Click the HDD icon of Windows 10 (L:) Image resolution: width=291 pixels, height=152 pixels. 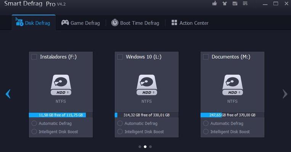coord(146,85)
